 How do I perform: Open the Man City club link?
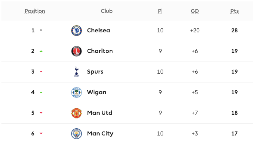click(100, 134)
